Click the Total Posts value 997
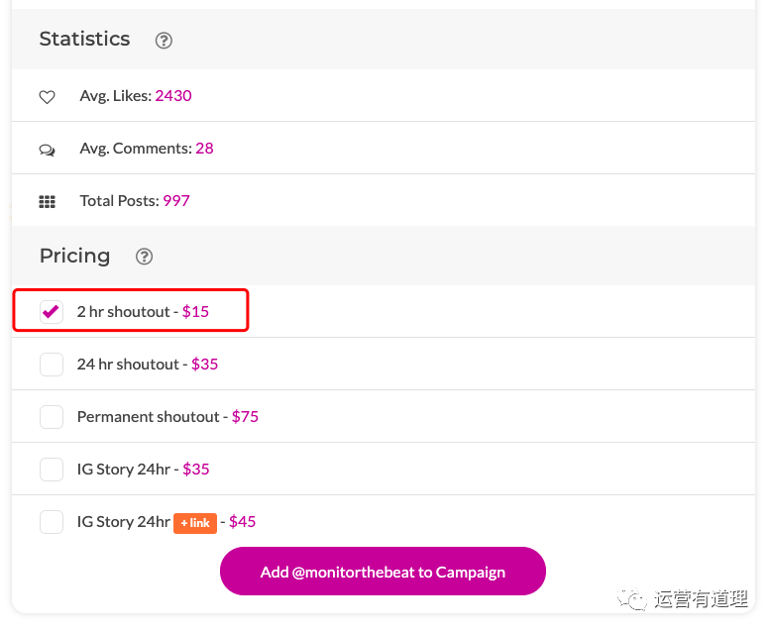 point(176,201)
